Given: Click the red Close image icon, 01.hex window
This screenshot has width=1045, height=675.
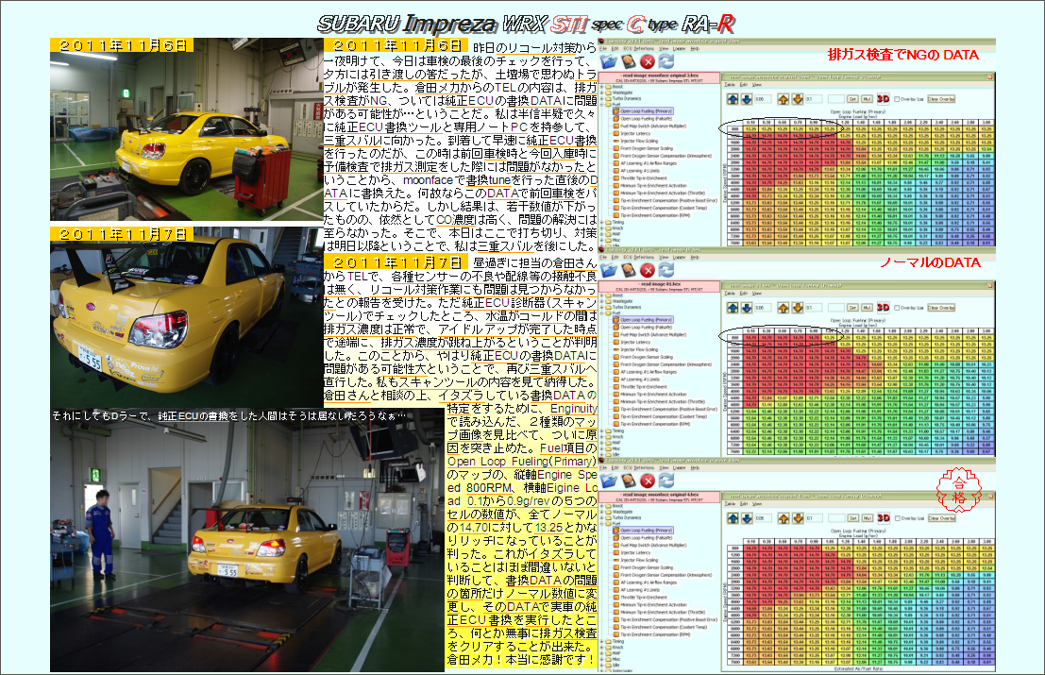Looking at the screenshot, I should [648, 270].
